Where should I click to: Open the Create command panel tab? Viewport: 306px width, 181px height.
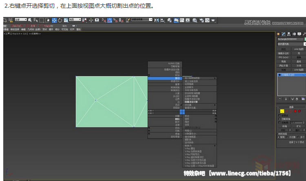pos(278,34)
